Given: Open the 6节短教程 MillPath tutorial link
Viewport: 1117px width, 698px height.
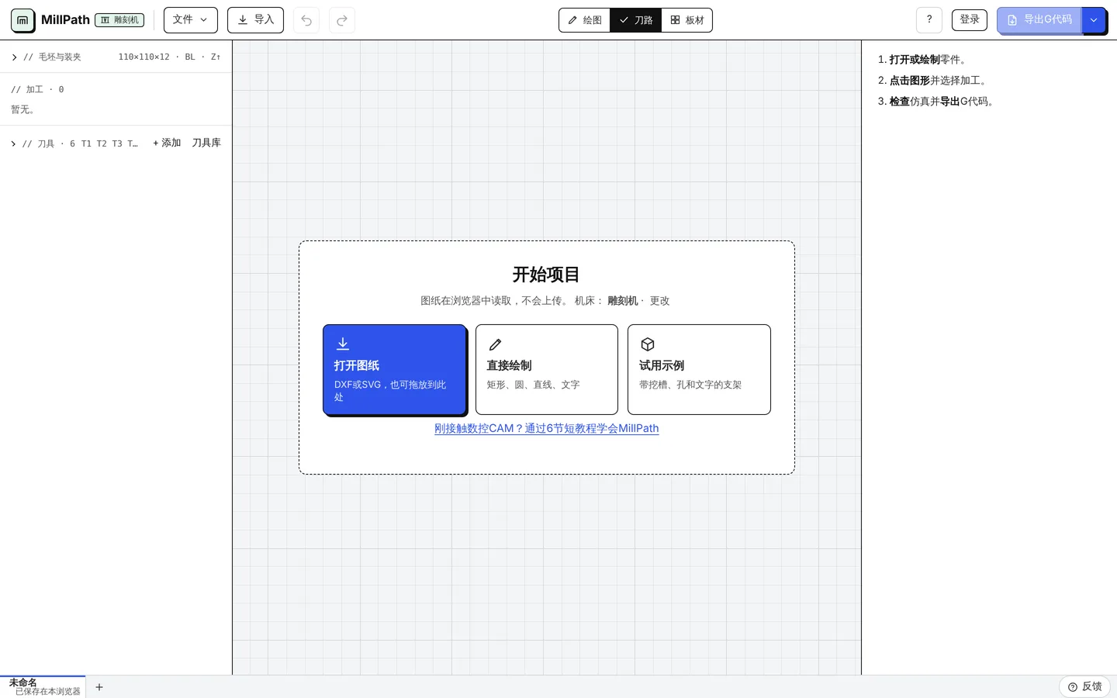Looking at the screenshot, I should pyautogui.click(x=547, y=428).
